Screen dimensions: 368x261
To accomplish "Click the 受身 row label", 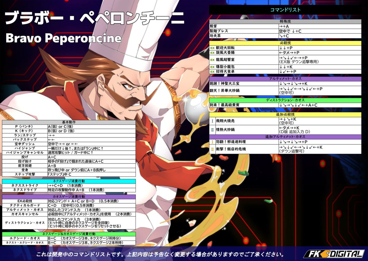I will (x=25, y=170).
